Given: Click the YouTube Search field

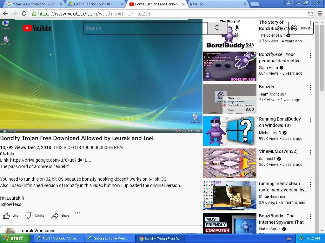Looking at the screenshot, I should [145, 28].
